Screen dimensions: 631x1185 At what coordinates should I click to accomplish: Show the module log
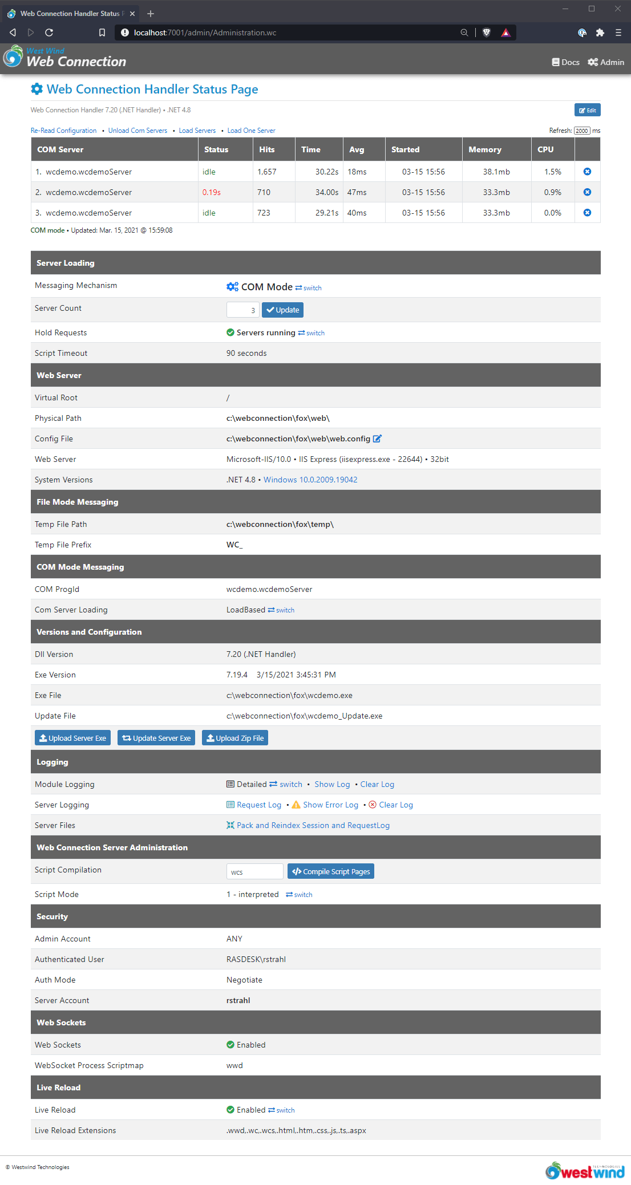[332, 784]
